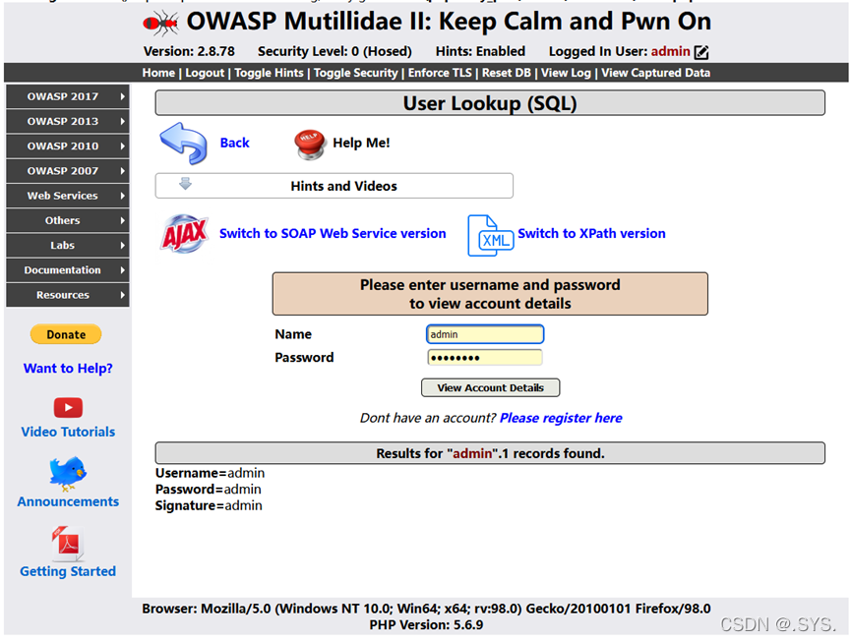Click the edit icon next to admin user

(701, 52)
